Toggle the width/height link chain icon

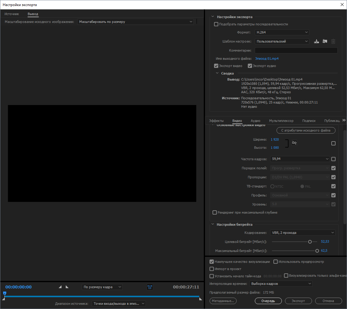pyautogui.click(x=294, y=143)
